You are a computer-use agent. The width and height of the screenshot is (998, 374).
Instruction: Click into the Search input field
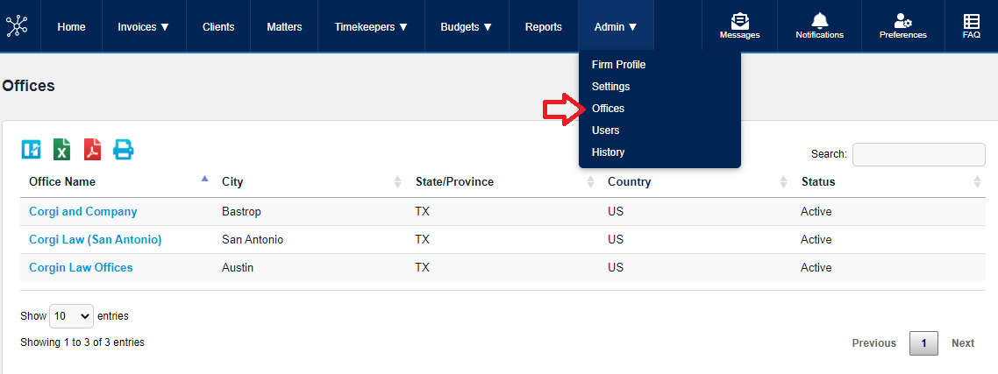[918, 154]
